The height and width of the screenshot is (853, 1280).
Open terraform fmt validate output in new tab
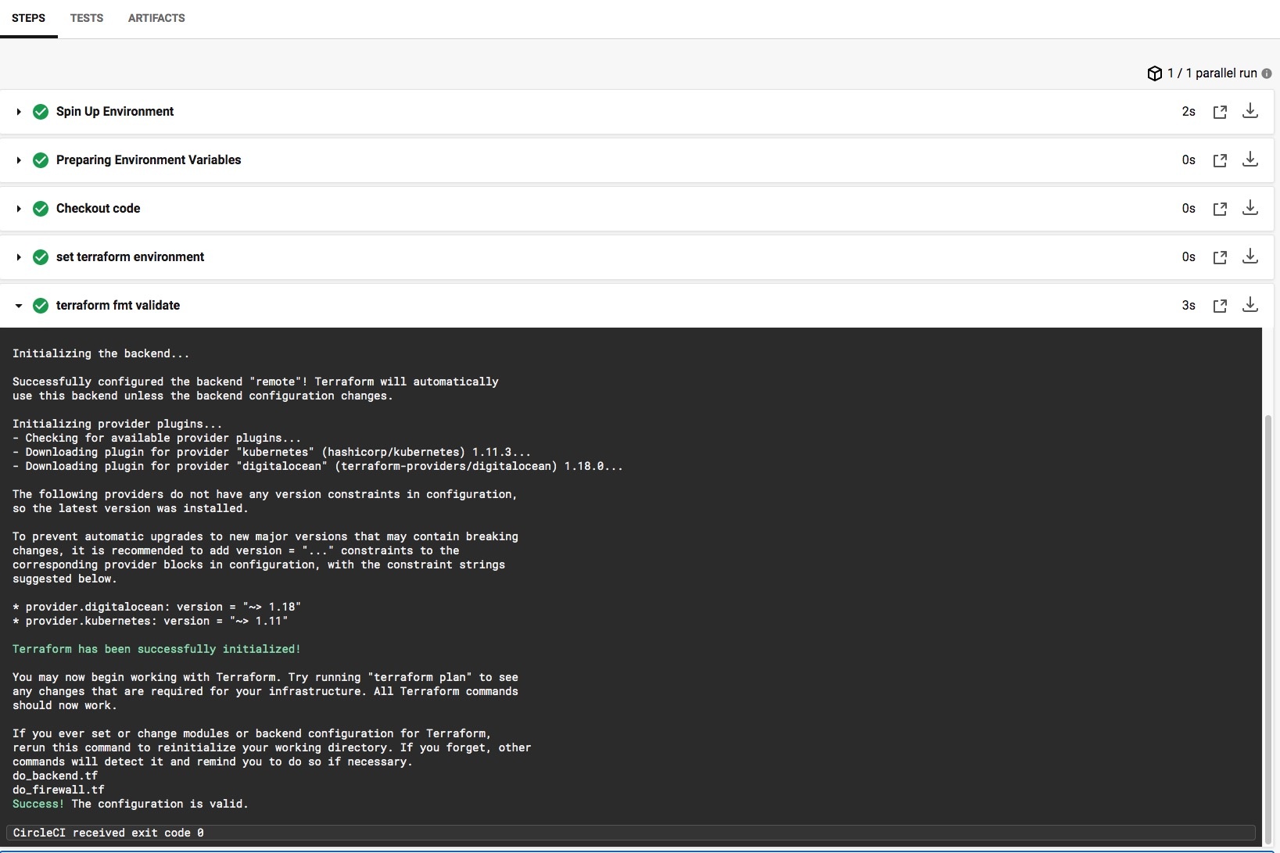click(1220, 306)
